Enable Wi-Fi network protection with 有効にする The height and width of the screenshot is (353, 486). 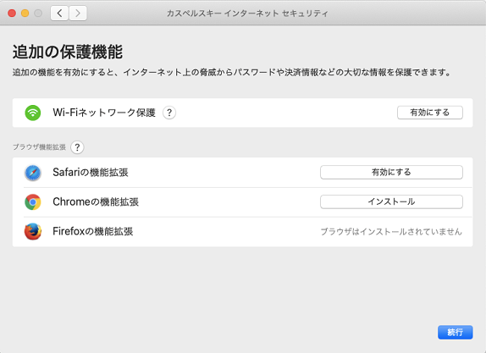430,113
